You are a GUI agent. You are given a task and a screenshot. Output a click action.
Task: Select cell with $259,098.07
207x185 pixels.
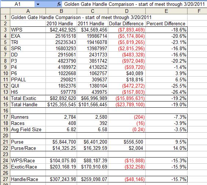click(x=92, y=179)
